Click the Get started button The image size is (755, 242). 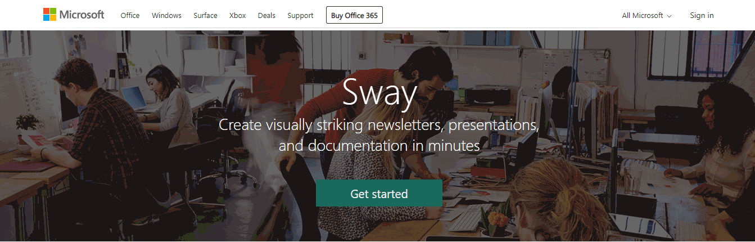tap(379, 194)
